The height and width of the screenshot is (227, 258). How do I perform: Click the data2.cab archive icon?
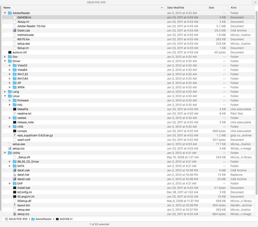click(x=15, y=179)
